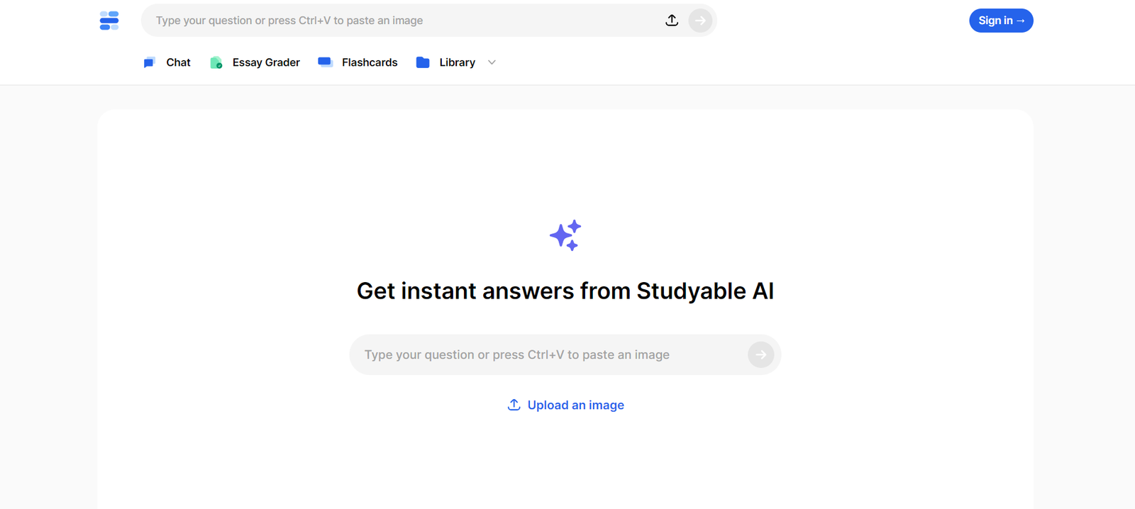
Task: Click the Sign in button
Action: click(x=1001, y=21)
